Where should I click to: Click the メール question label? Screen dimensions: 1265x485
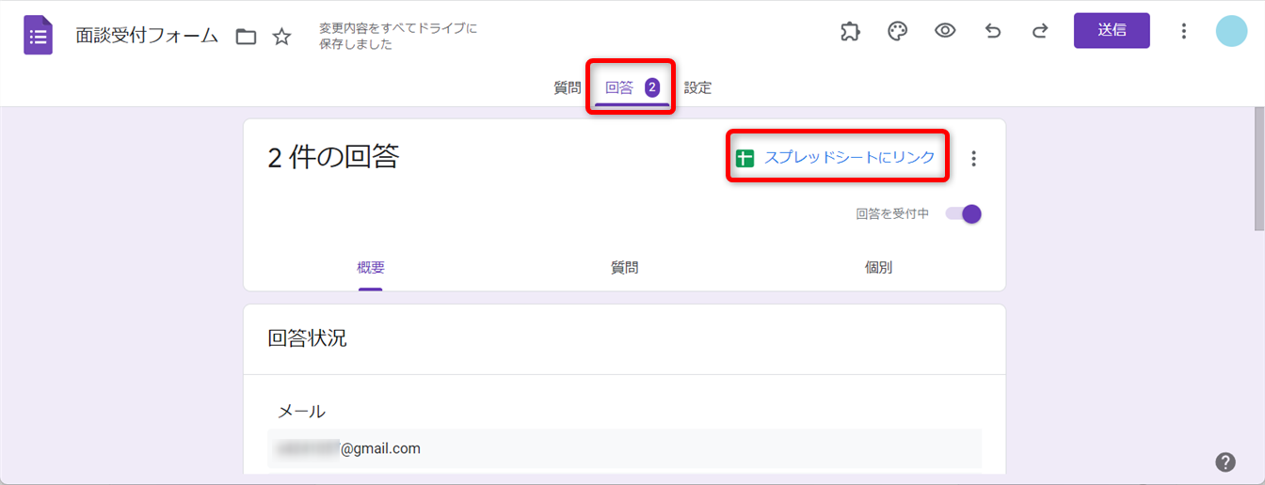click(301, 411)
